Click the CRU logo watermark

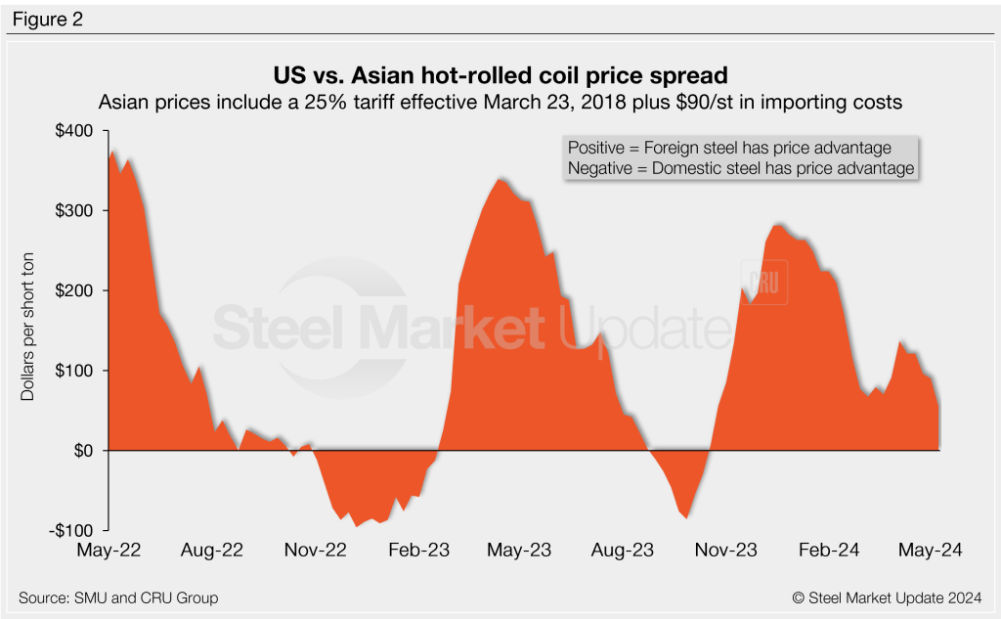pos(767,281)
